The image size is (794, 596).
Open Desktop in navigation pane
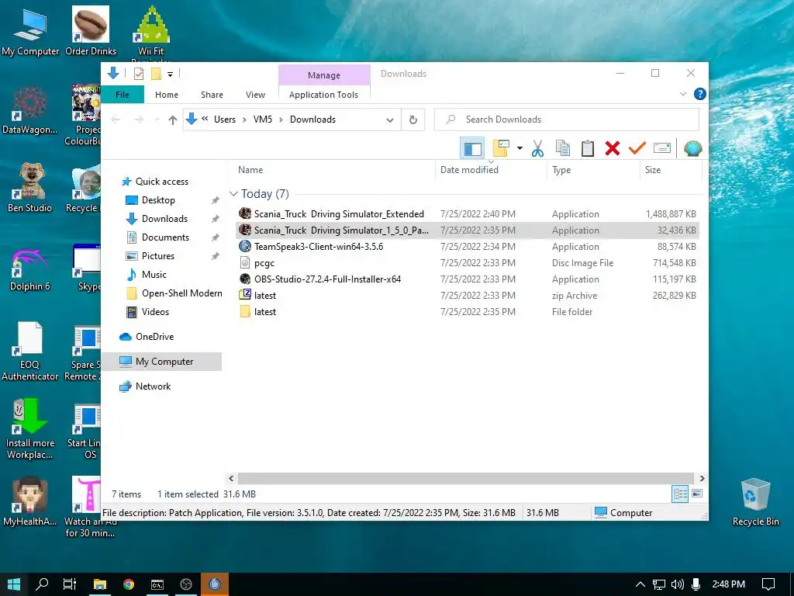[158, 200]
